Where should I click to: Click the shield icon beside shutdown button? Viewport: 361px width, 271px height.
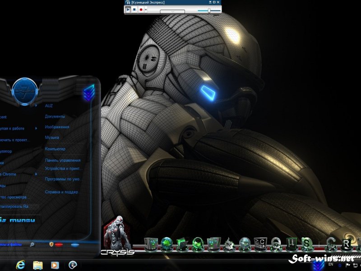click(51, 244)
